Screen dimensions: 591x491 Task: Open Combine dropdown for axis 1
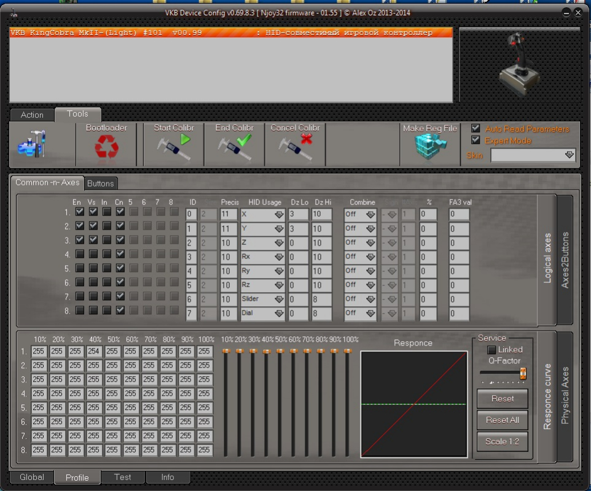(360, 215)
